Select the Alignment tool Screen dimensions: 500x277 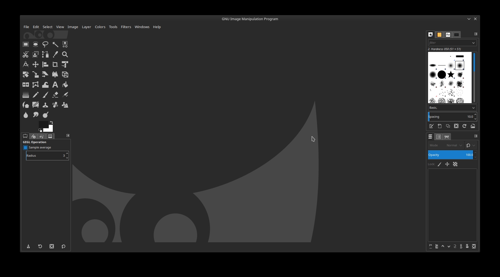coord(45,64)
